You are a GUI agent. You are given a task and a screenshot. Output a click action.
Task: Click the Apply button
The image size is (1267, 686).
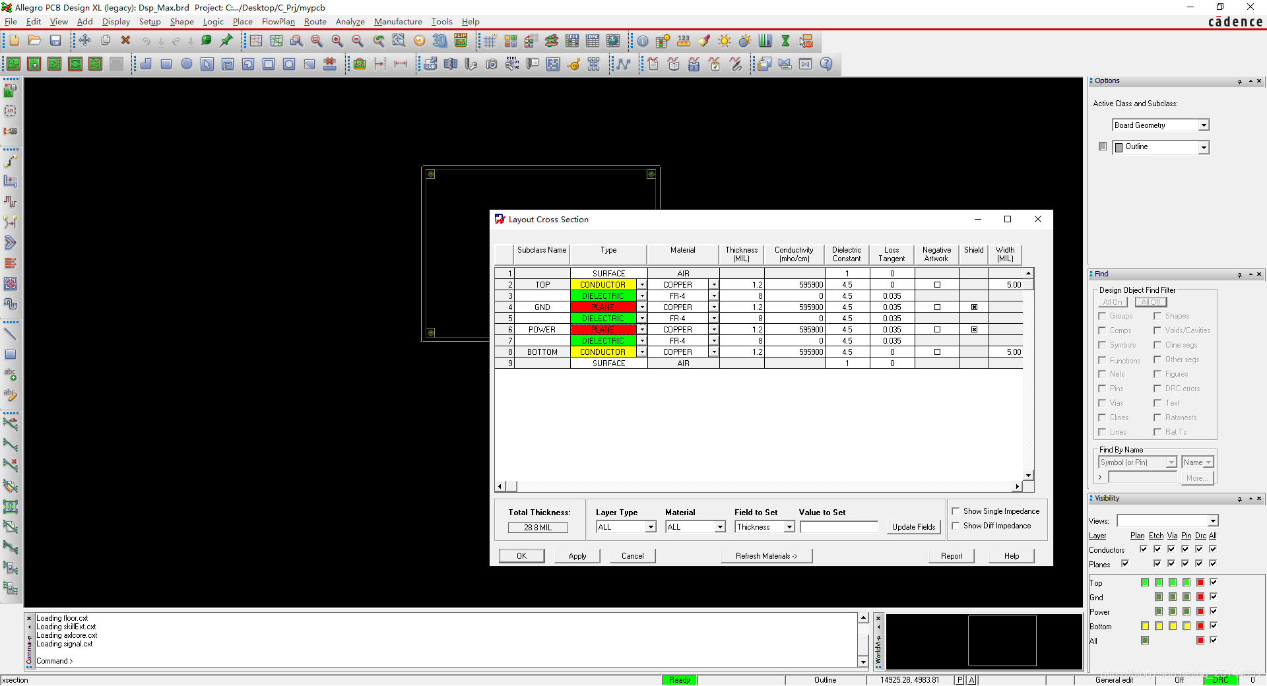click(577, 555)
